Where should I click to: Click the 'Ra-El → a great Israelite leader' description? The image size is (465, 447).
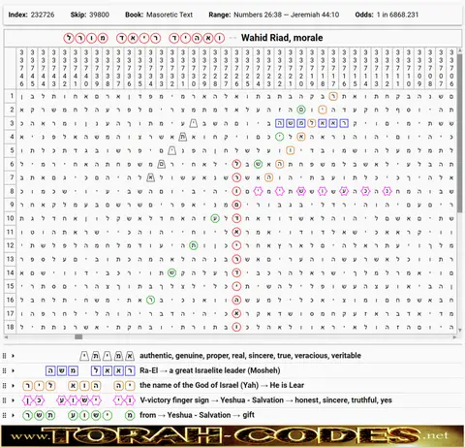tap(210, 370)
